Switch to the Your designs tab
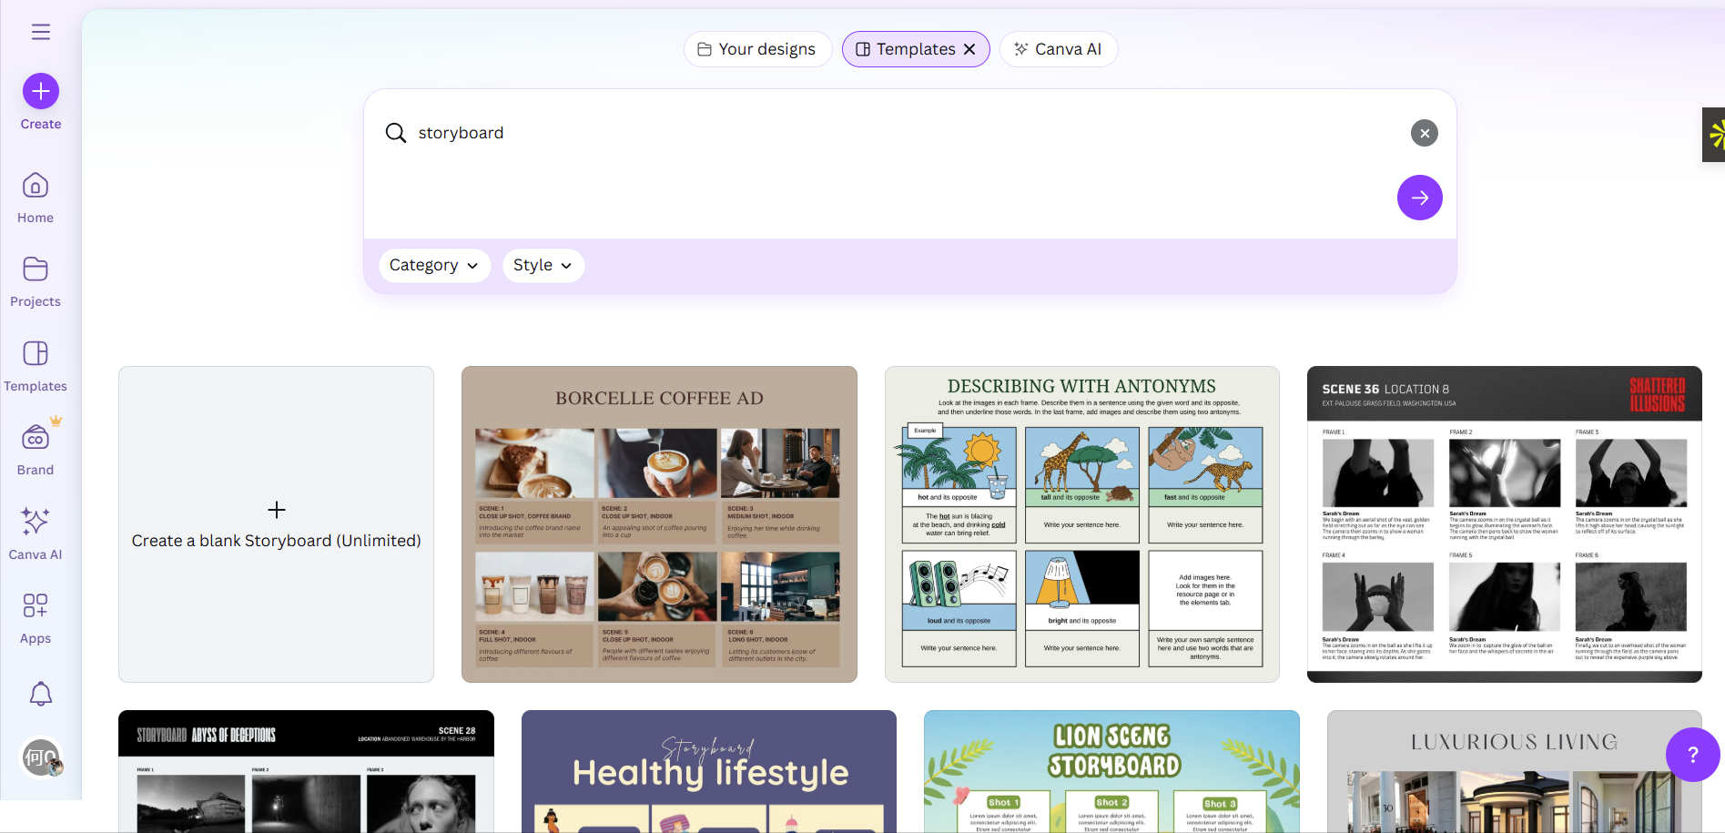 757,48
